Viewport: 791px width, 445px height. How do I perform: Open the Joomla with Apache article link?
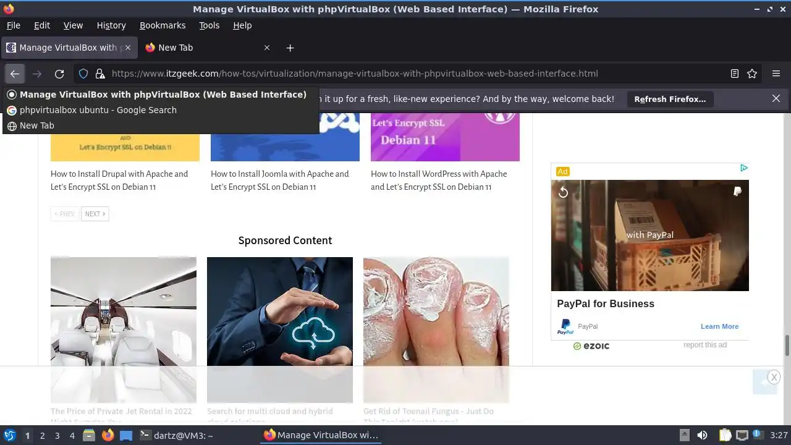coord(280,180)
